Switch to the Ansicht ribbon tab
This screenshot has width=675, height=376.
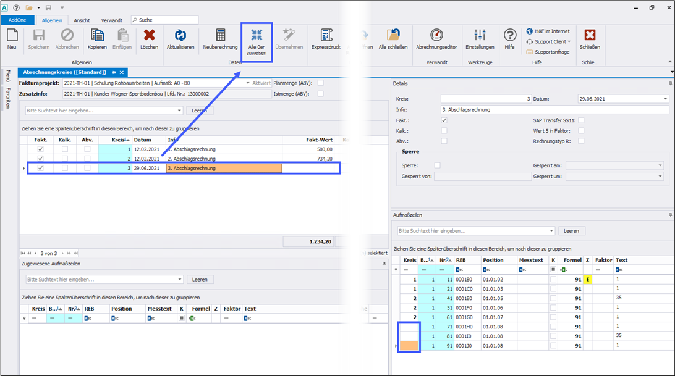tap(82, 20)
